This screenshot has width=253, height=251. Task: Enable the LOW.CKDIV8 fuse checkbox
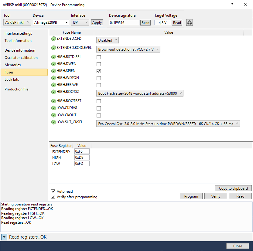[99, 108]
